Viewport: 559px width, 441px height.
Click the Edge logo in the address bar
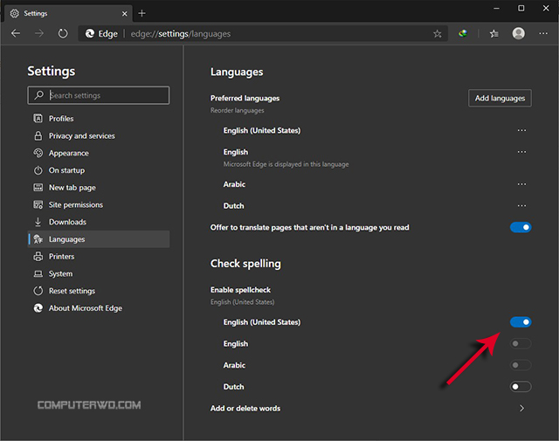(x=90, y=33)
